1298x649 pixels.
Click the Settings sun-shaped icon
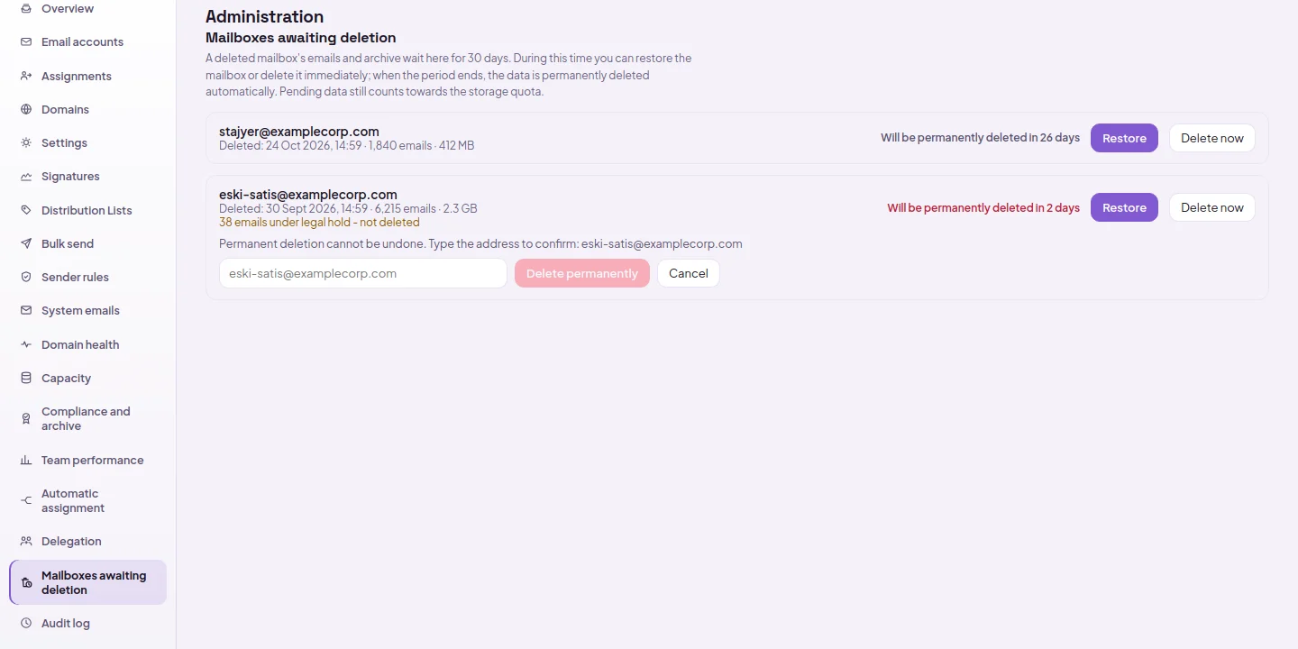[x=26, y=142]
